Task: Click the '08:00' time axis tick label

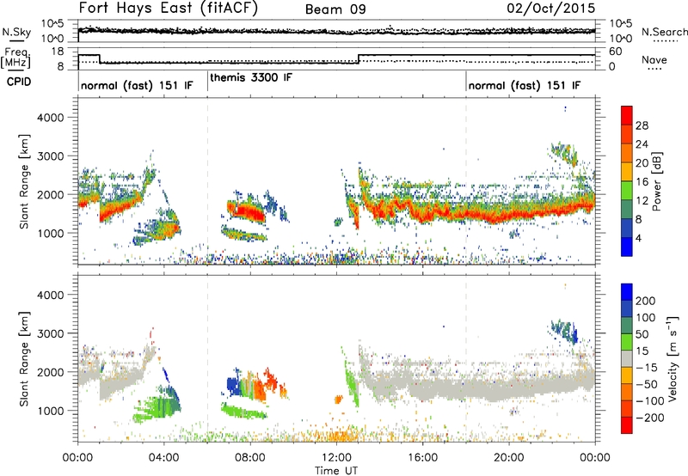Action: click(249, 458)
